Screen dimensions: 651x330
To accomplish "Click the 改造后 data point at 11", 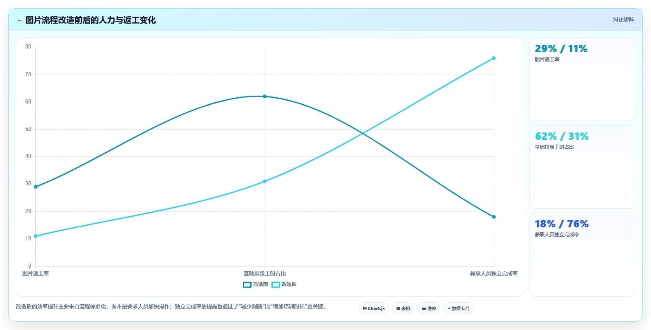I will click(35, 236).
